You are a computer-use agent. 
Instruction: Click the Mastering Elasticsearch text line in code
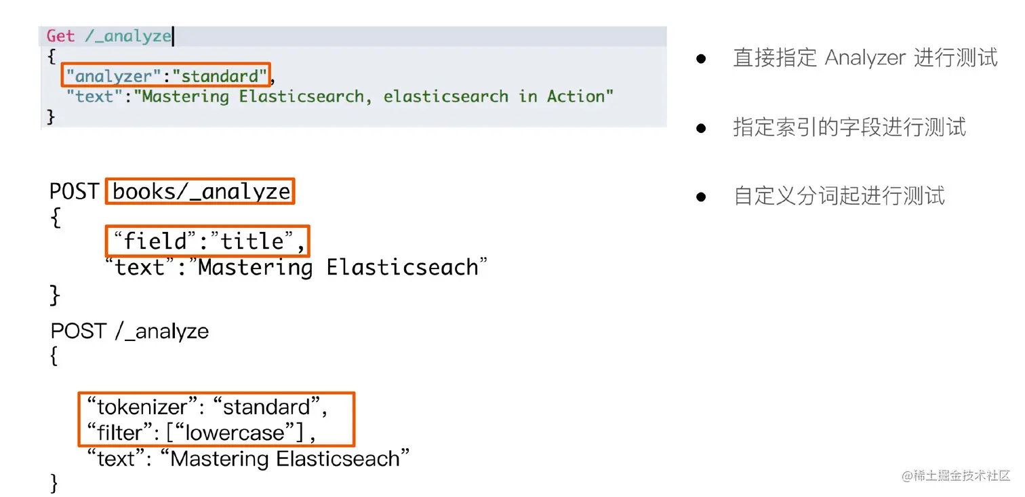(x=340, y=96)
